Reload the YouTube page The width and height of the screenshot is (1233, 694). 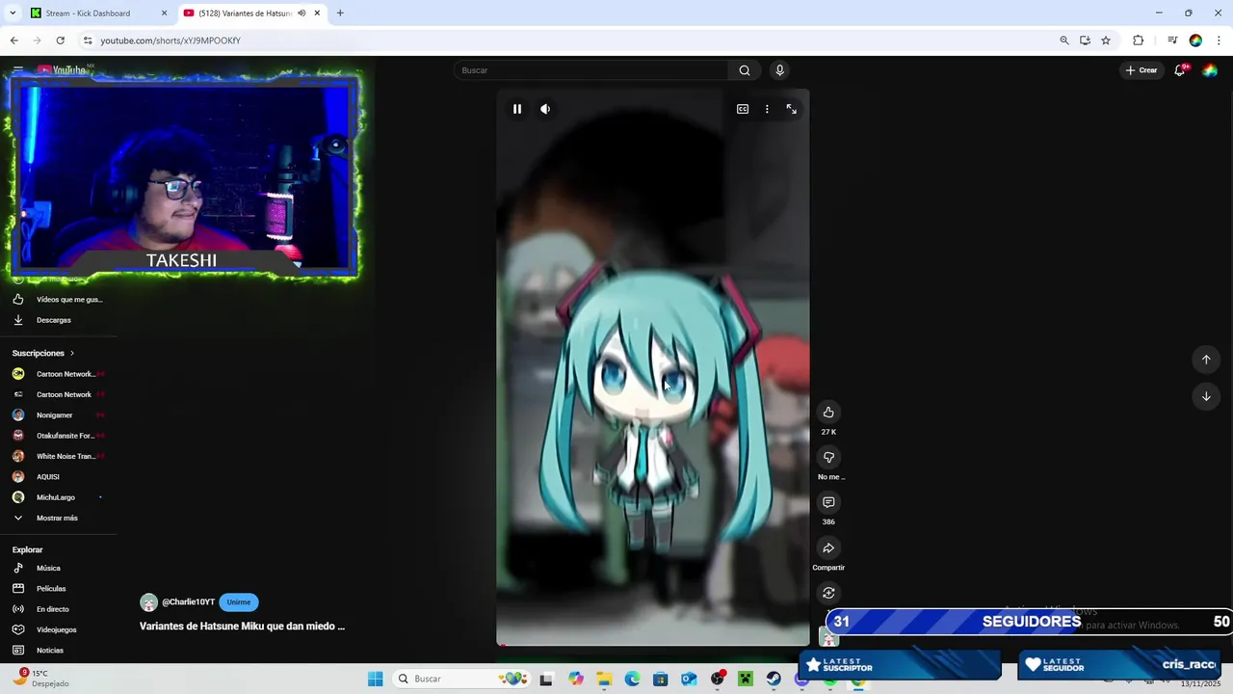click(60, 40)
